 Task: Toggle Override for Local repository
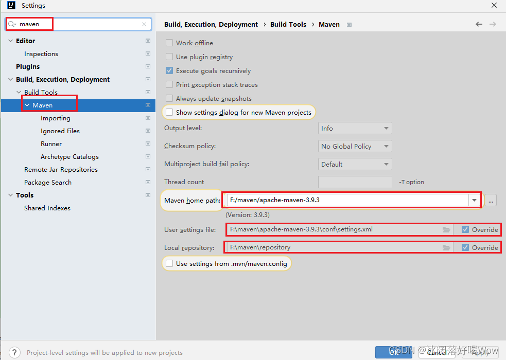click(465, 247)
